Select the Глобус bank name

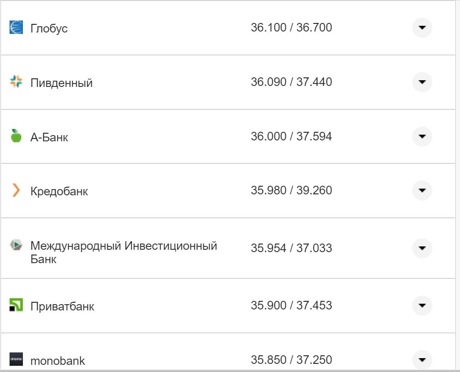(49, 28)
